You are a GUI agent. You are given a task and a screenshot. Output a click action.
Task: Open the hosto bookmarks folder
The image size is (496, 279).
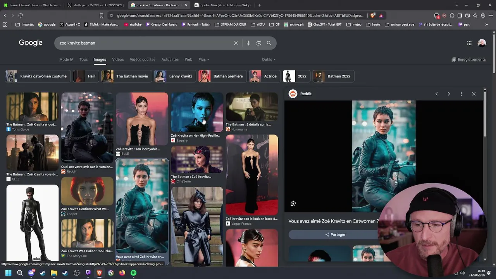[373, 24]
